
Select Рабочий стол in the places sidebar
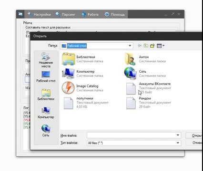click(46, 77)
